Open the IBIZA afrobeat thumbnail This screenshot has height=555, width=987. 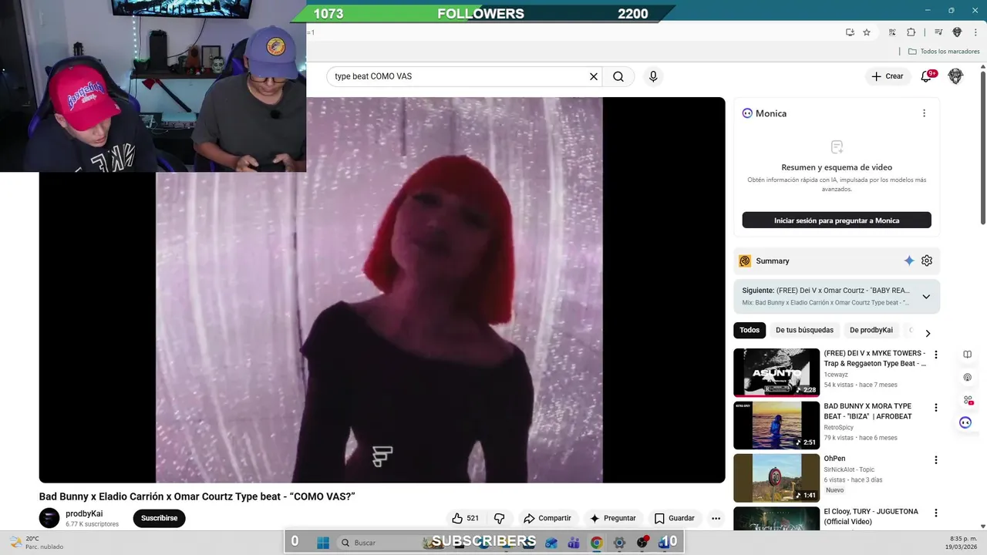(776, 425)
